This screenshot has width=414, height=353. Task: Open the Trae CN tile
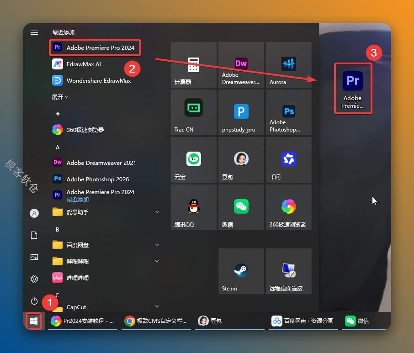[x=194, y=112]
